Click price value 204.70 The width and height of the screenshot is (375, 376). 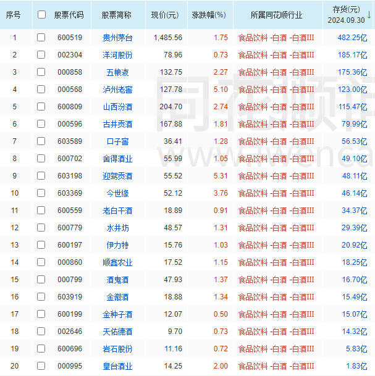click(171, 107)
